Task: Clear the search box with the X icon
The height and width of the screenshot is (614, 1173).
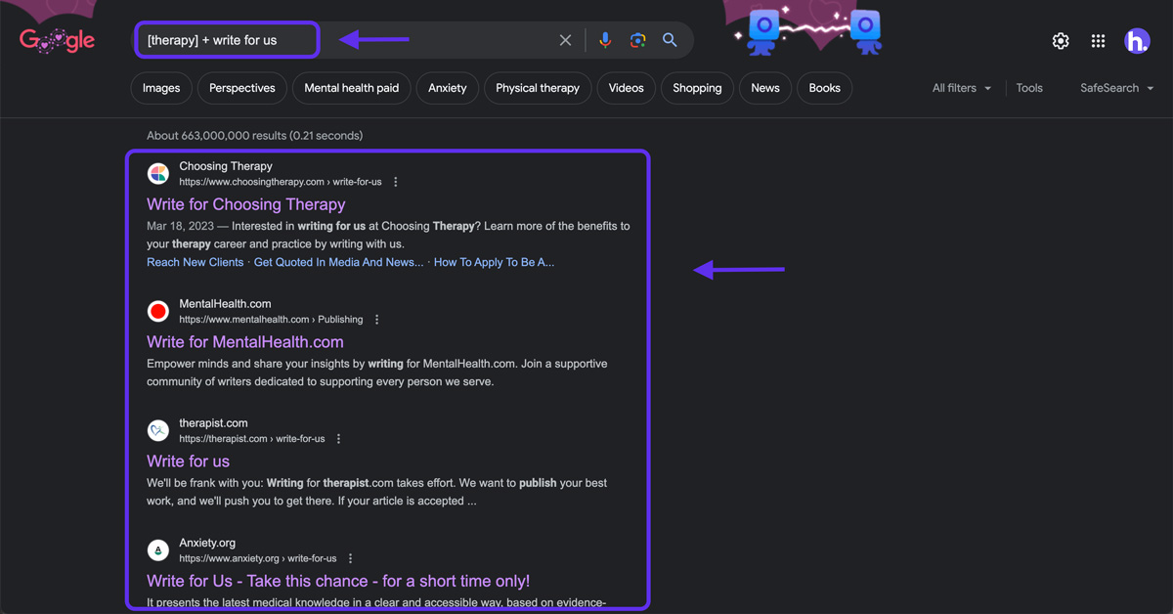Action: (565, 40)
